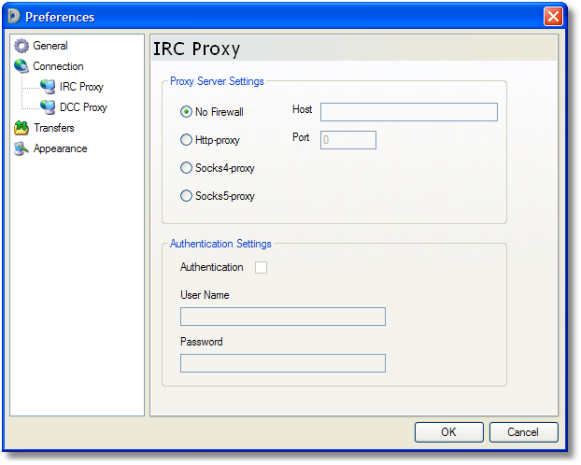Confirm preferences with OK button
581x465 pixels.
pyautogui.click(x=449, y=432)
